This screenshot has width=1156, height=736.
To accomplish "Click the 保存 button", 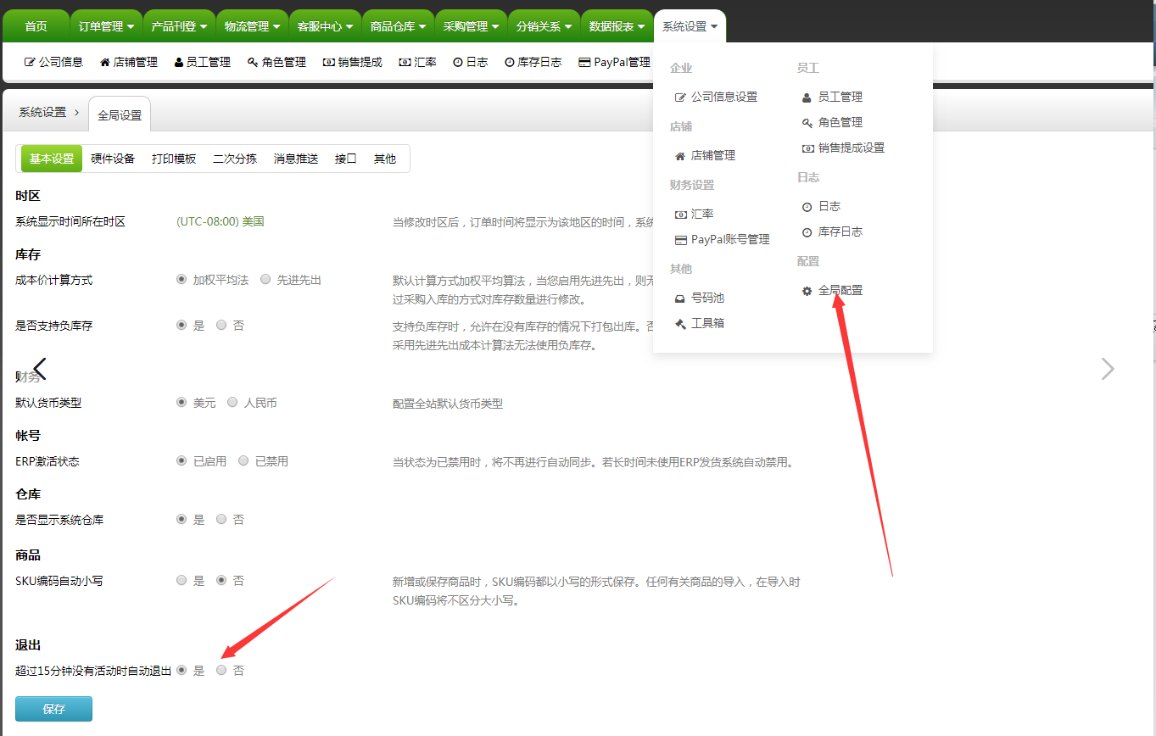I will pyautogui.click(x=53, y=709).
